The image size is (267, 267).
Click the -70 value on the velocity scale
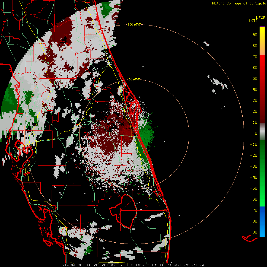[x=254, y=210]
